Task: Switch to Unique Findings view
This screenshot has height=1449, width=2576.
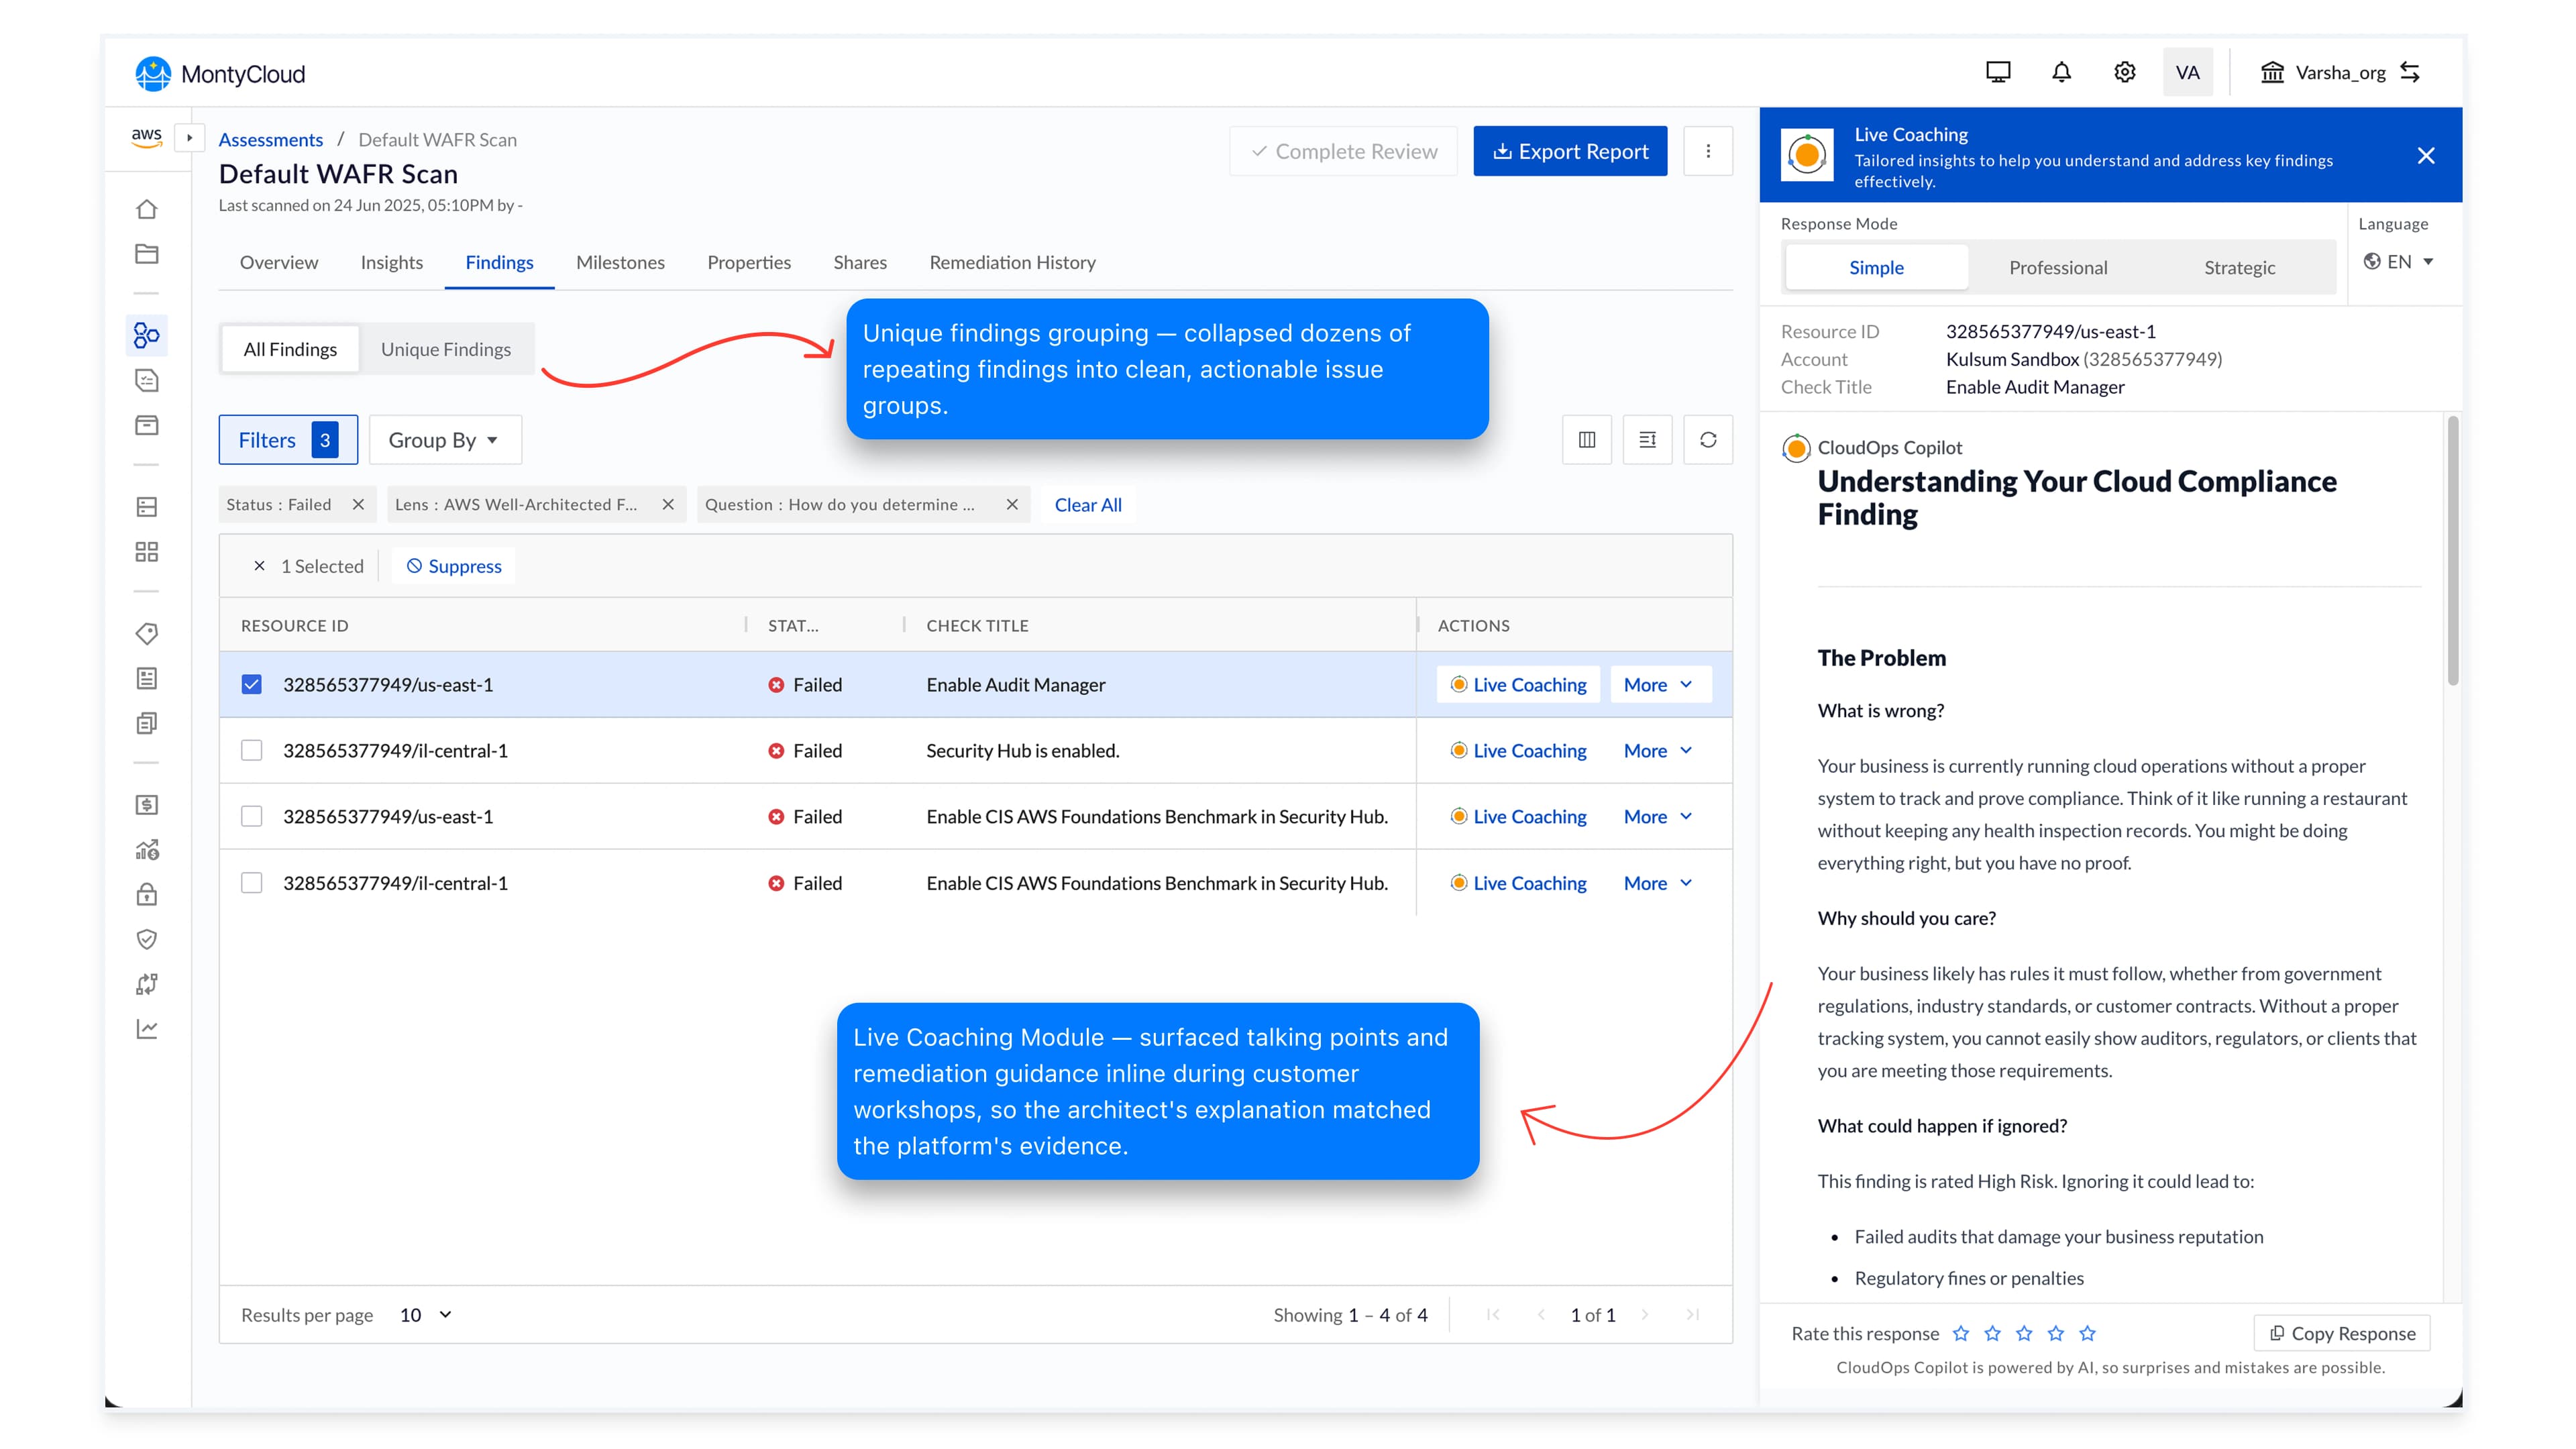Action: click(x=446, y=349)
